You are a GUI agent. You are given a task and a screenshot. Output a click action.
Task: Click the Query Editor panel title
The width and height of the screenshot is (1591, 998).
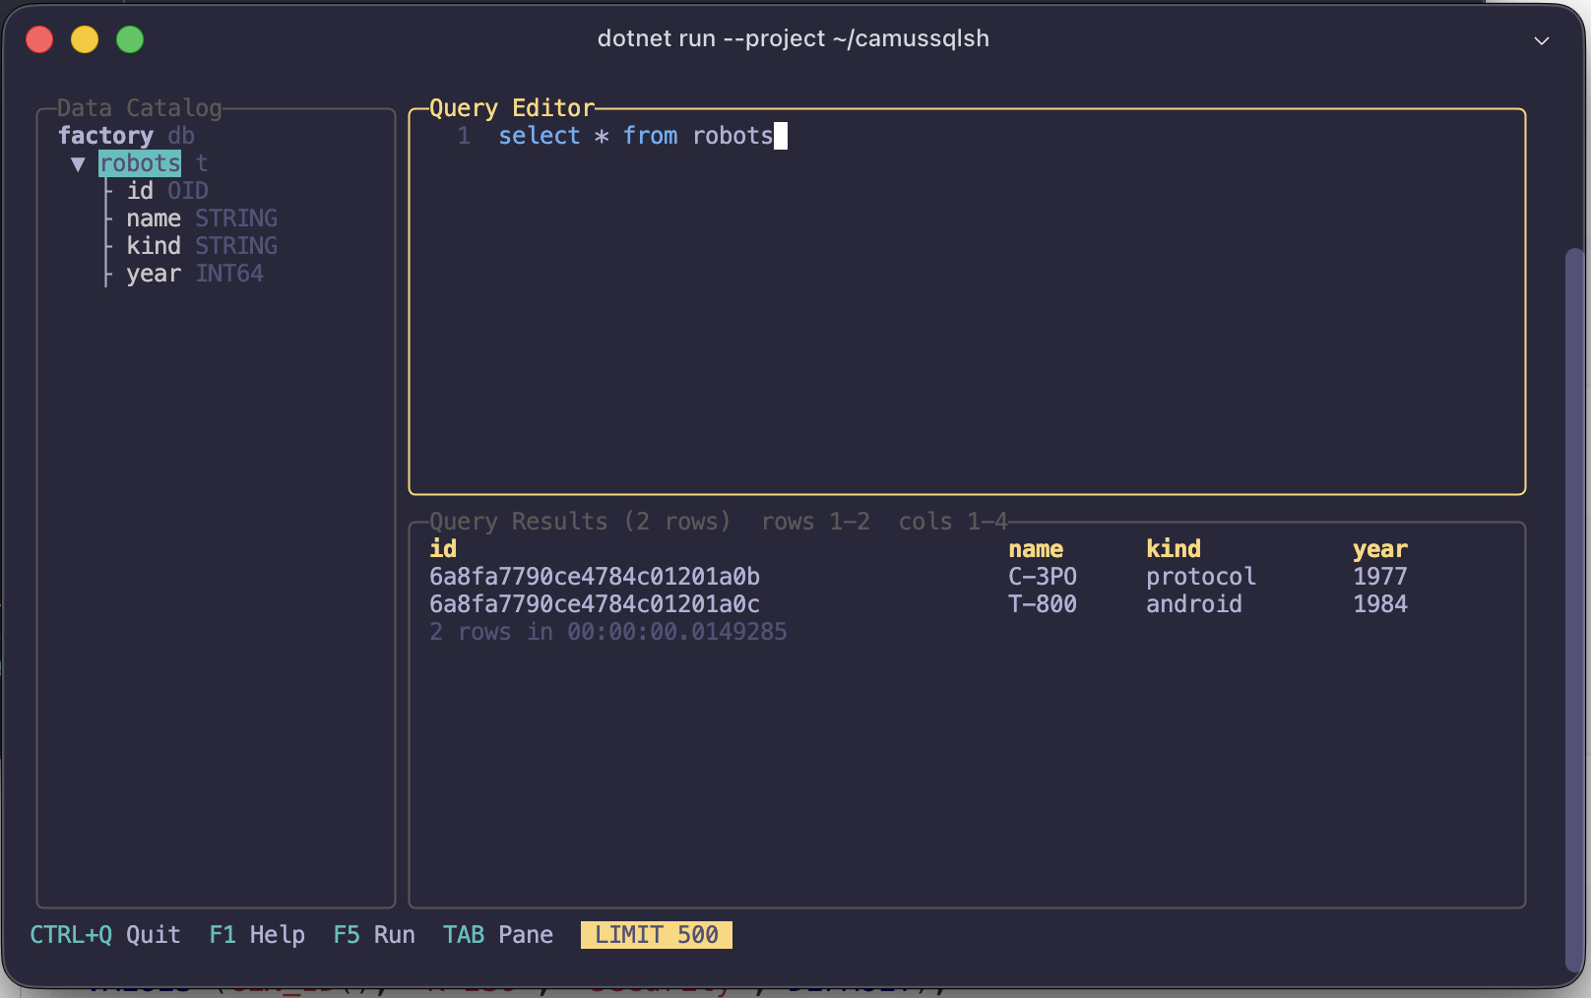pyautogui.click(x=512, y=108)
